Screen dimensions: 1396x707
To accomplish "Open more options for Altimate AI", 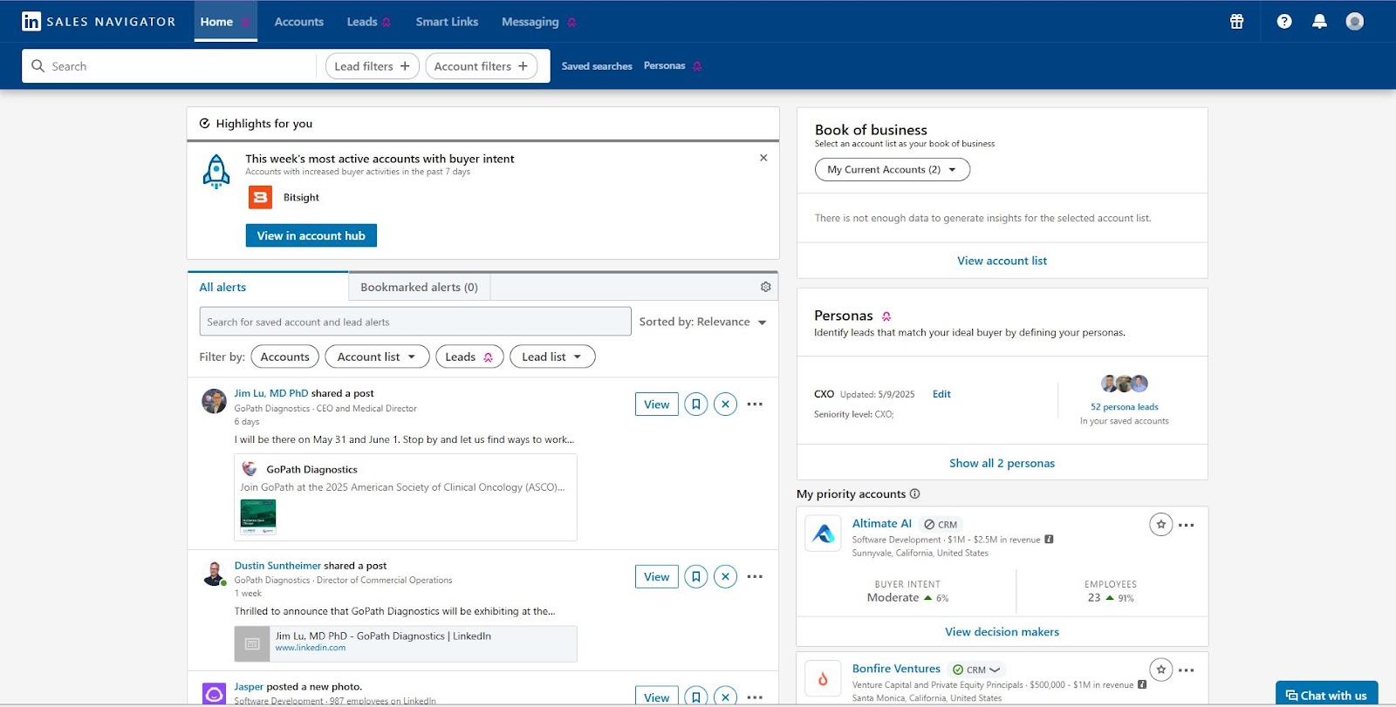I will point(1187,525).
